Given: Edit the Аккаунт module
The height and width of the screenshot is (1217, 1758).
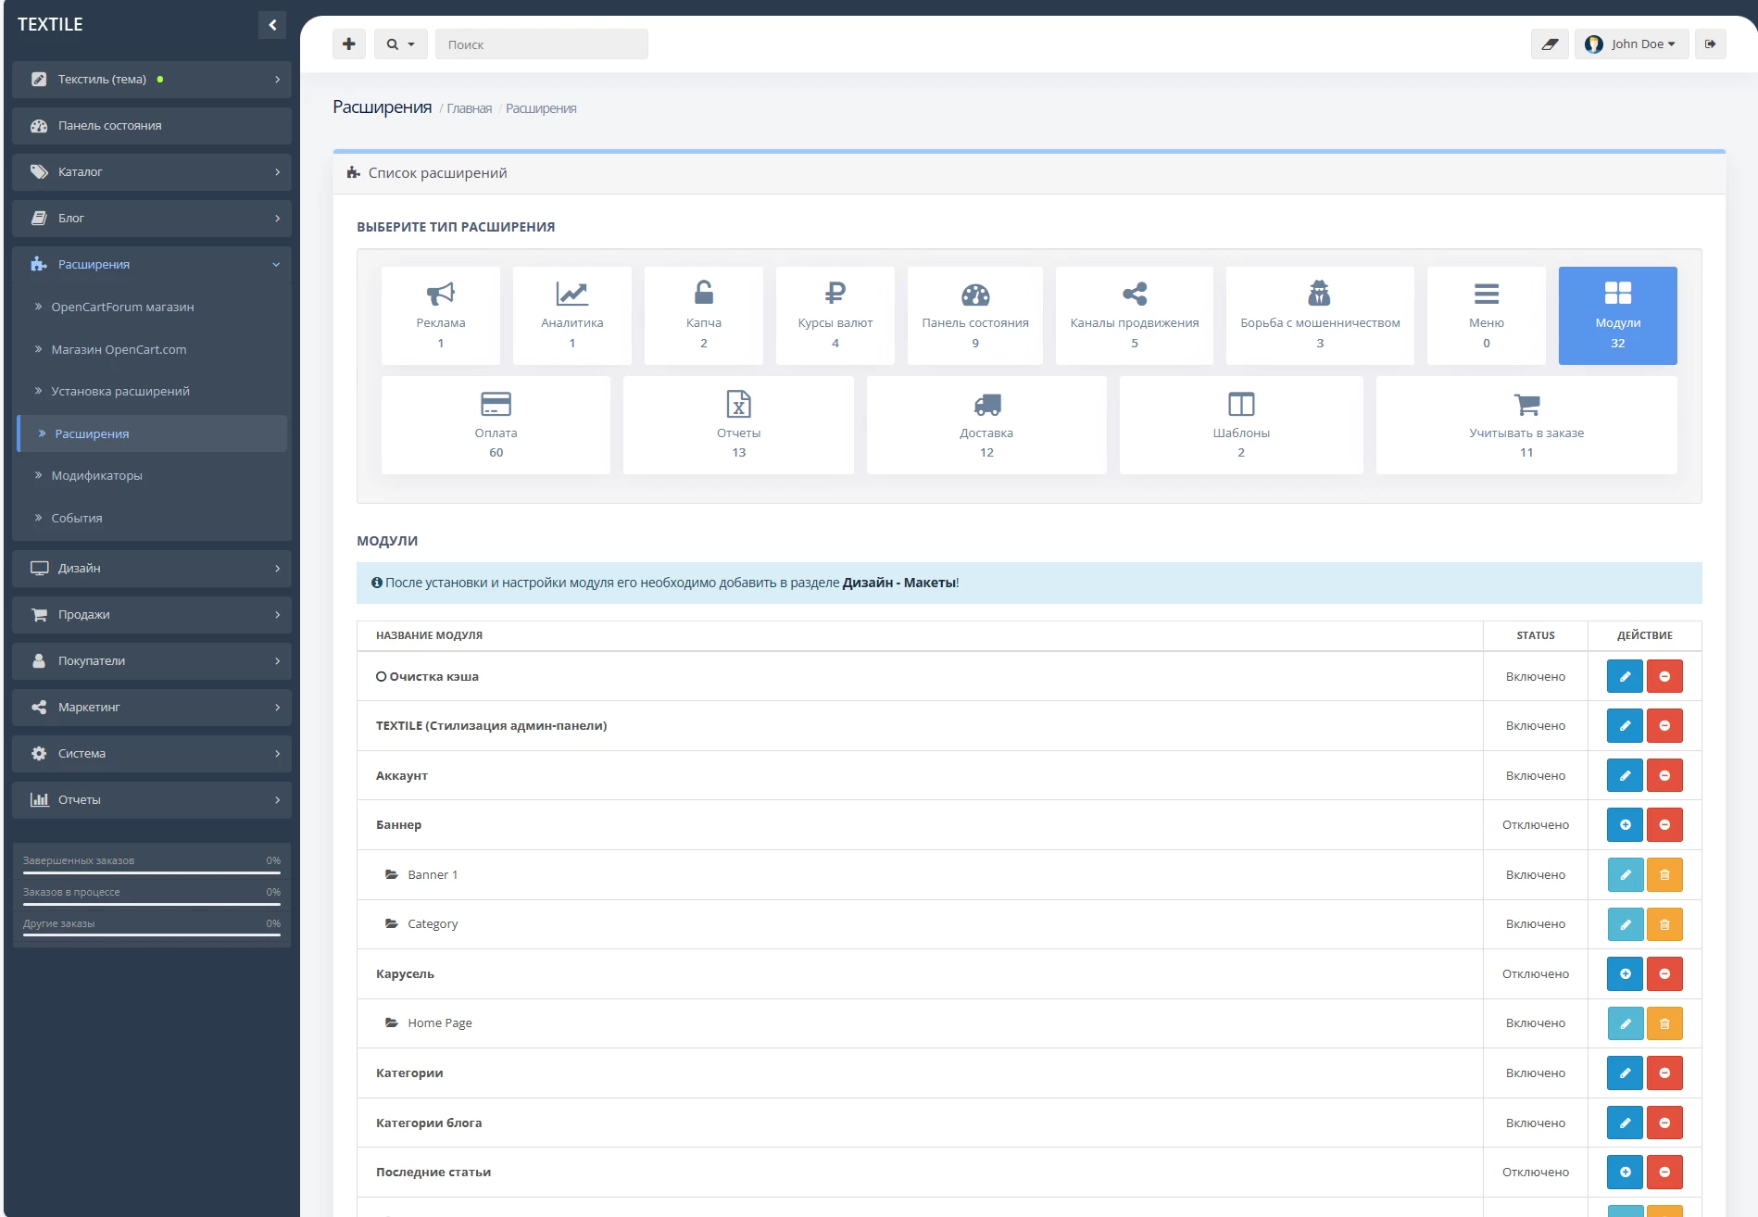Looking at the screenshot, I should (1625, 776).
